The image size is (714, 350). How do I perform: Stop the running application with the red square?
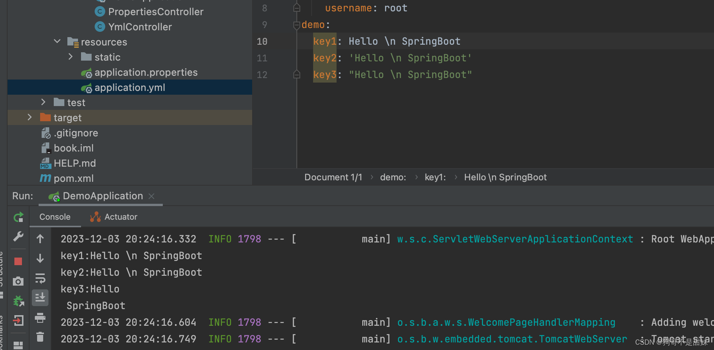pyautogui.click(x=18, y=261)
